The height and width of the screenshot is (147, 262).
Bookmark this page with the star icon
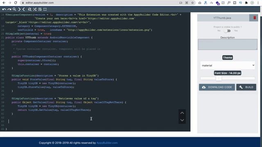tap(192, 3)
